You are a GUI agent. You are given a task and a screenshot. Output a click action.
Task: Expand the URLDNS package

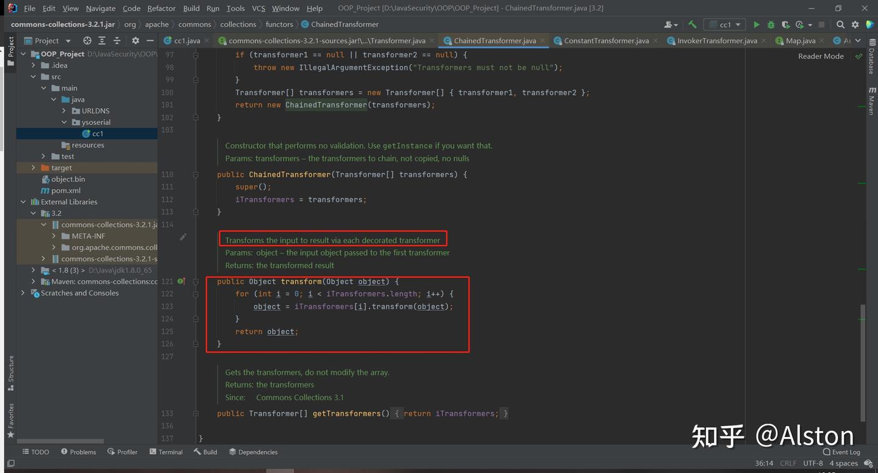pos(64,111)
